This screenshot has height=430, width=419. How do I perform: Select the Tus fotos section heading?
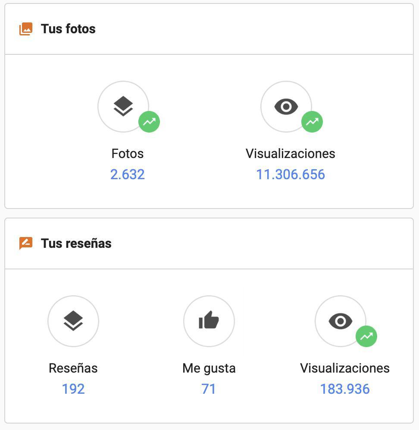pyautogui.click(x=68, y=29)
